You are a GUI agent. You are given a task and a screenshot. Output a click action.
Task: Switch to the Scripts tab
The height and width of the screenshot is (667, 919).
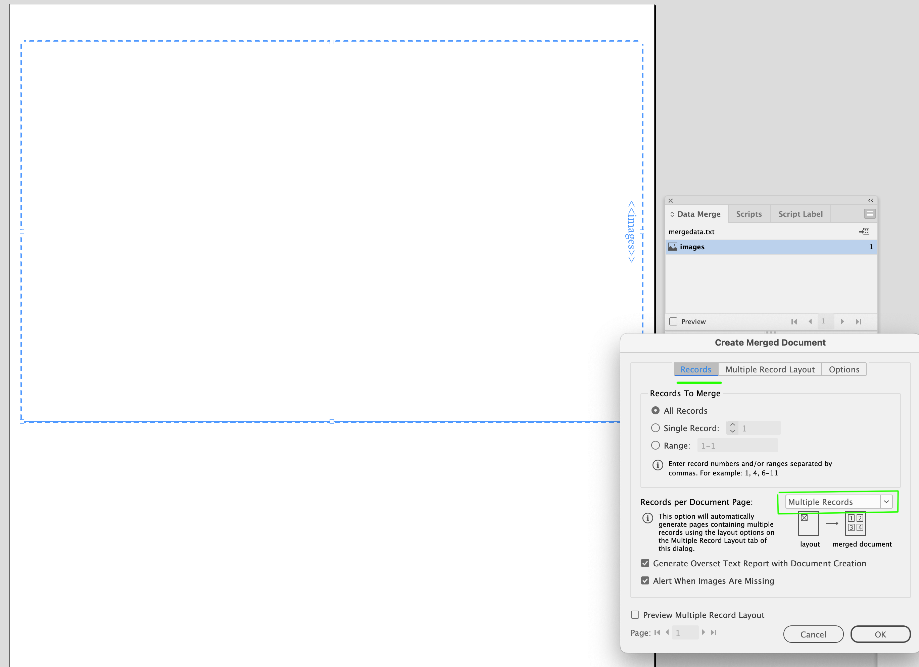tap(749, 213)
